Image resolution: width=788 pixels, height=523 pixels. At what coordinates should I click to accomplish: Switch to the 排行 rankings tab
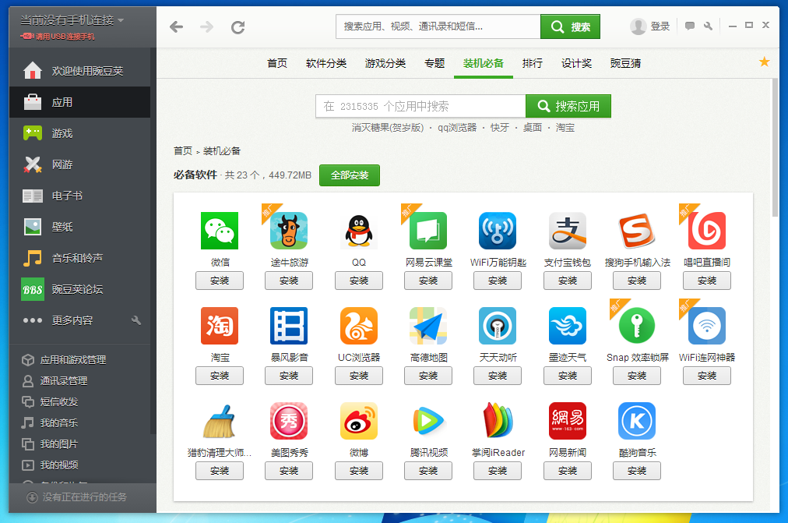[x=533, y=63]
